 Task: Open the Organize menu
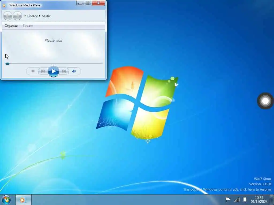point(11,26)
